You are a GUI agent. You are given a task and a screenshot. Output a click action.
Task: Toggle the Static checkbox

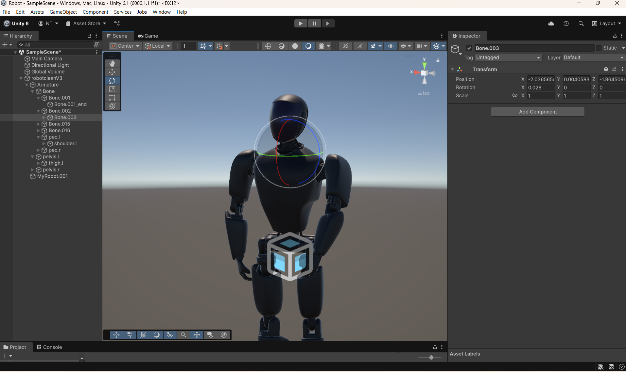tap(599, 48)
